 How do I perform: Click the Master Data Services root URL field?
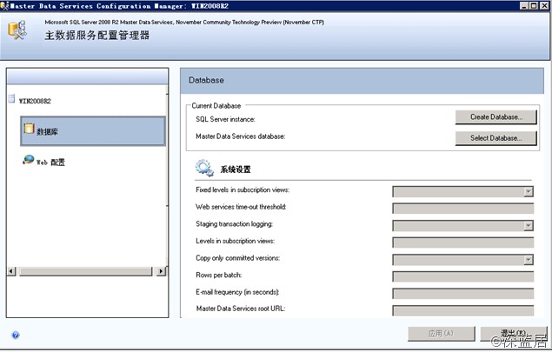point(463,310)
